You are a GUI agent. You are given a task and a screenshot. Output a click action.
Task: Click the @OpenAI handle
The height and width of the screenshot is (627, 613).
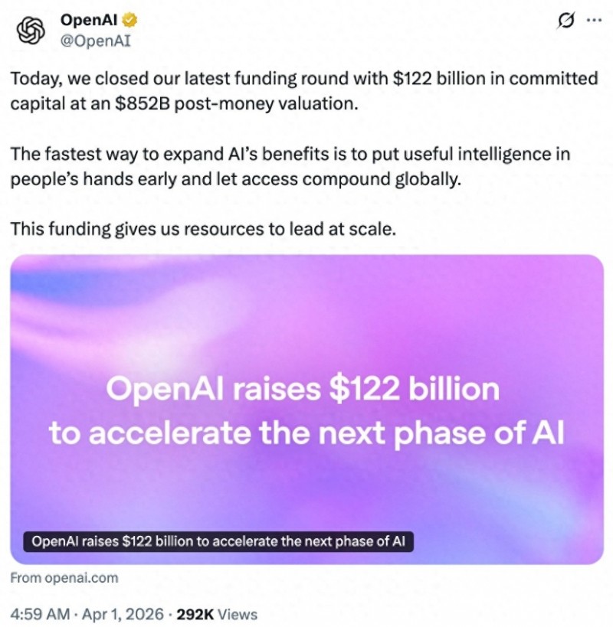coord(94,41)
